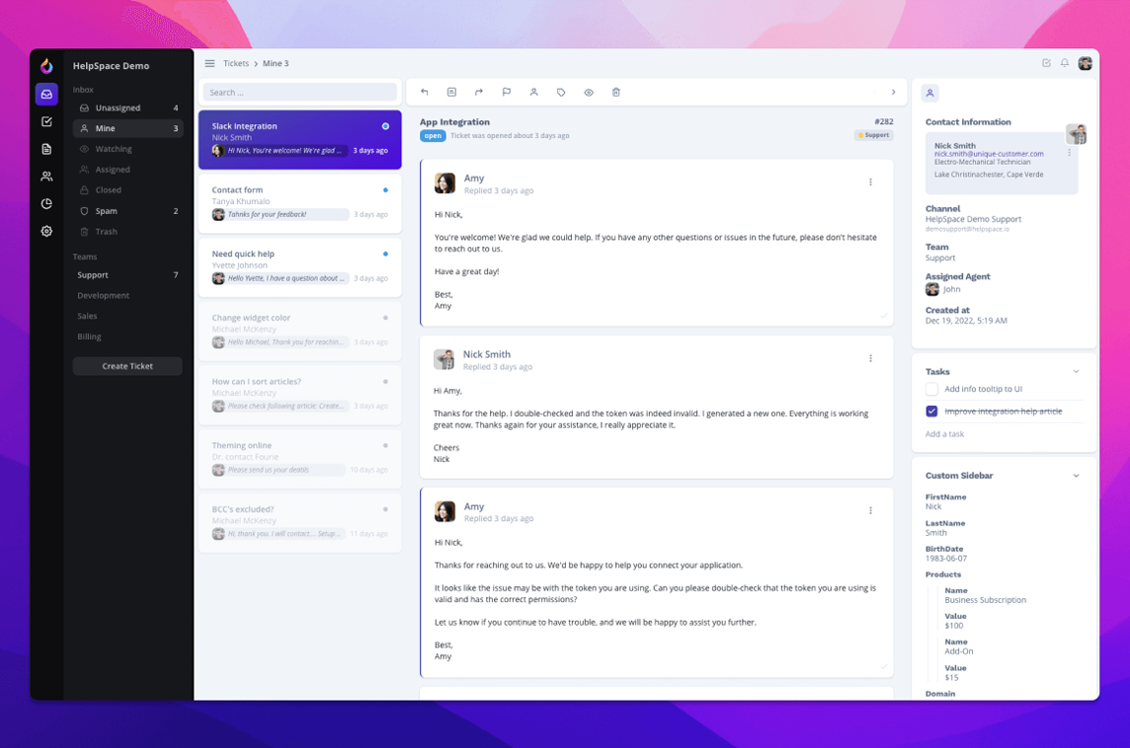Click the Support tag label under #282
1130x748 pixels.
pyautogui.click(x=873, y=134)
